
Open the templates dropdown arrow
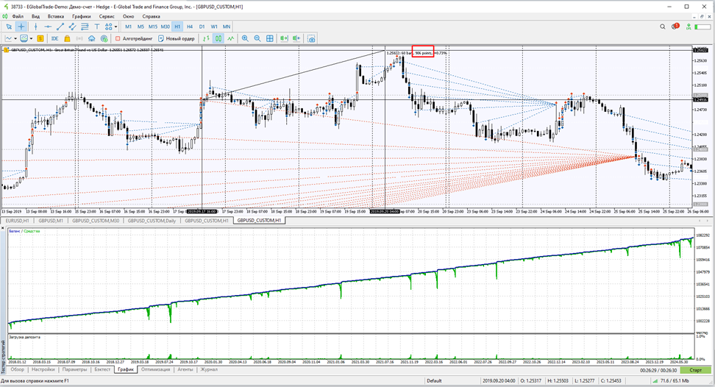pos(31,39)
